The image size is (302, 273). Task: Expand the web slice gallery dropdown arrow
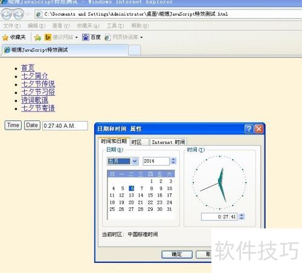point(141,37)
